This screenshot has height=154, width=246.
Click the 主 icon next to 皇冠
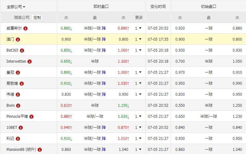18,72
